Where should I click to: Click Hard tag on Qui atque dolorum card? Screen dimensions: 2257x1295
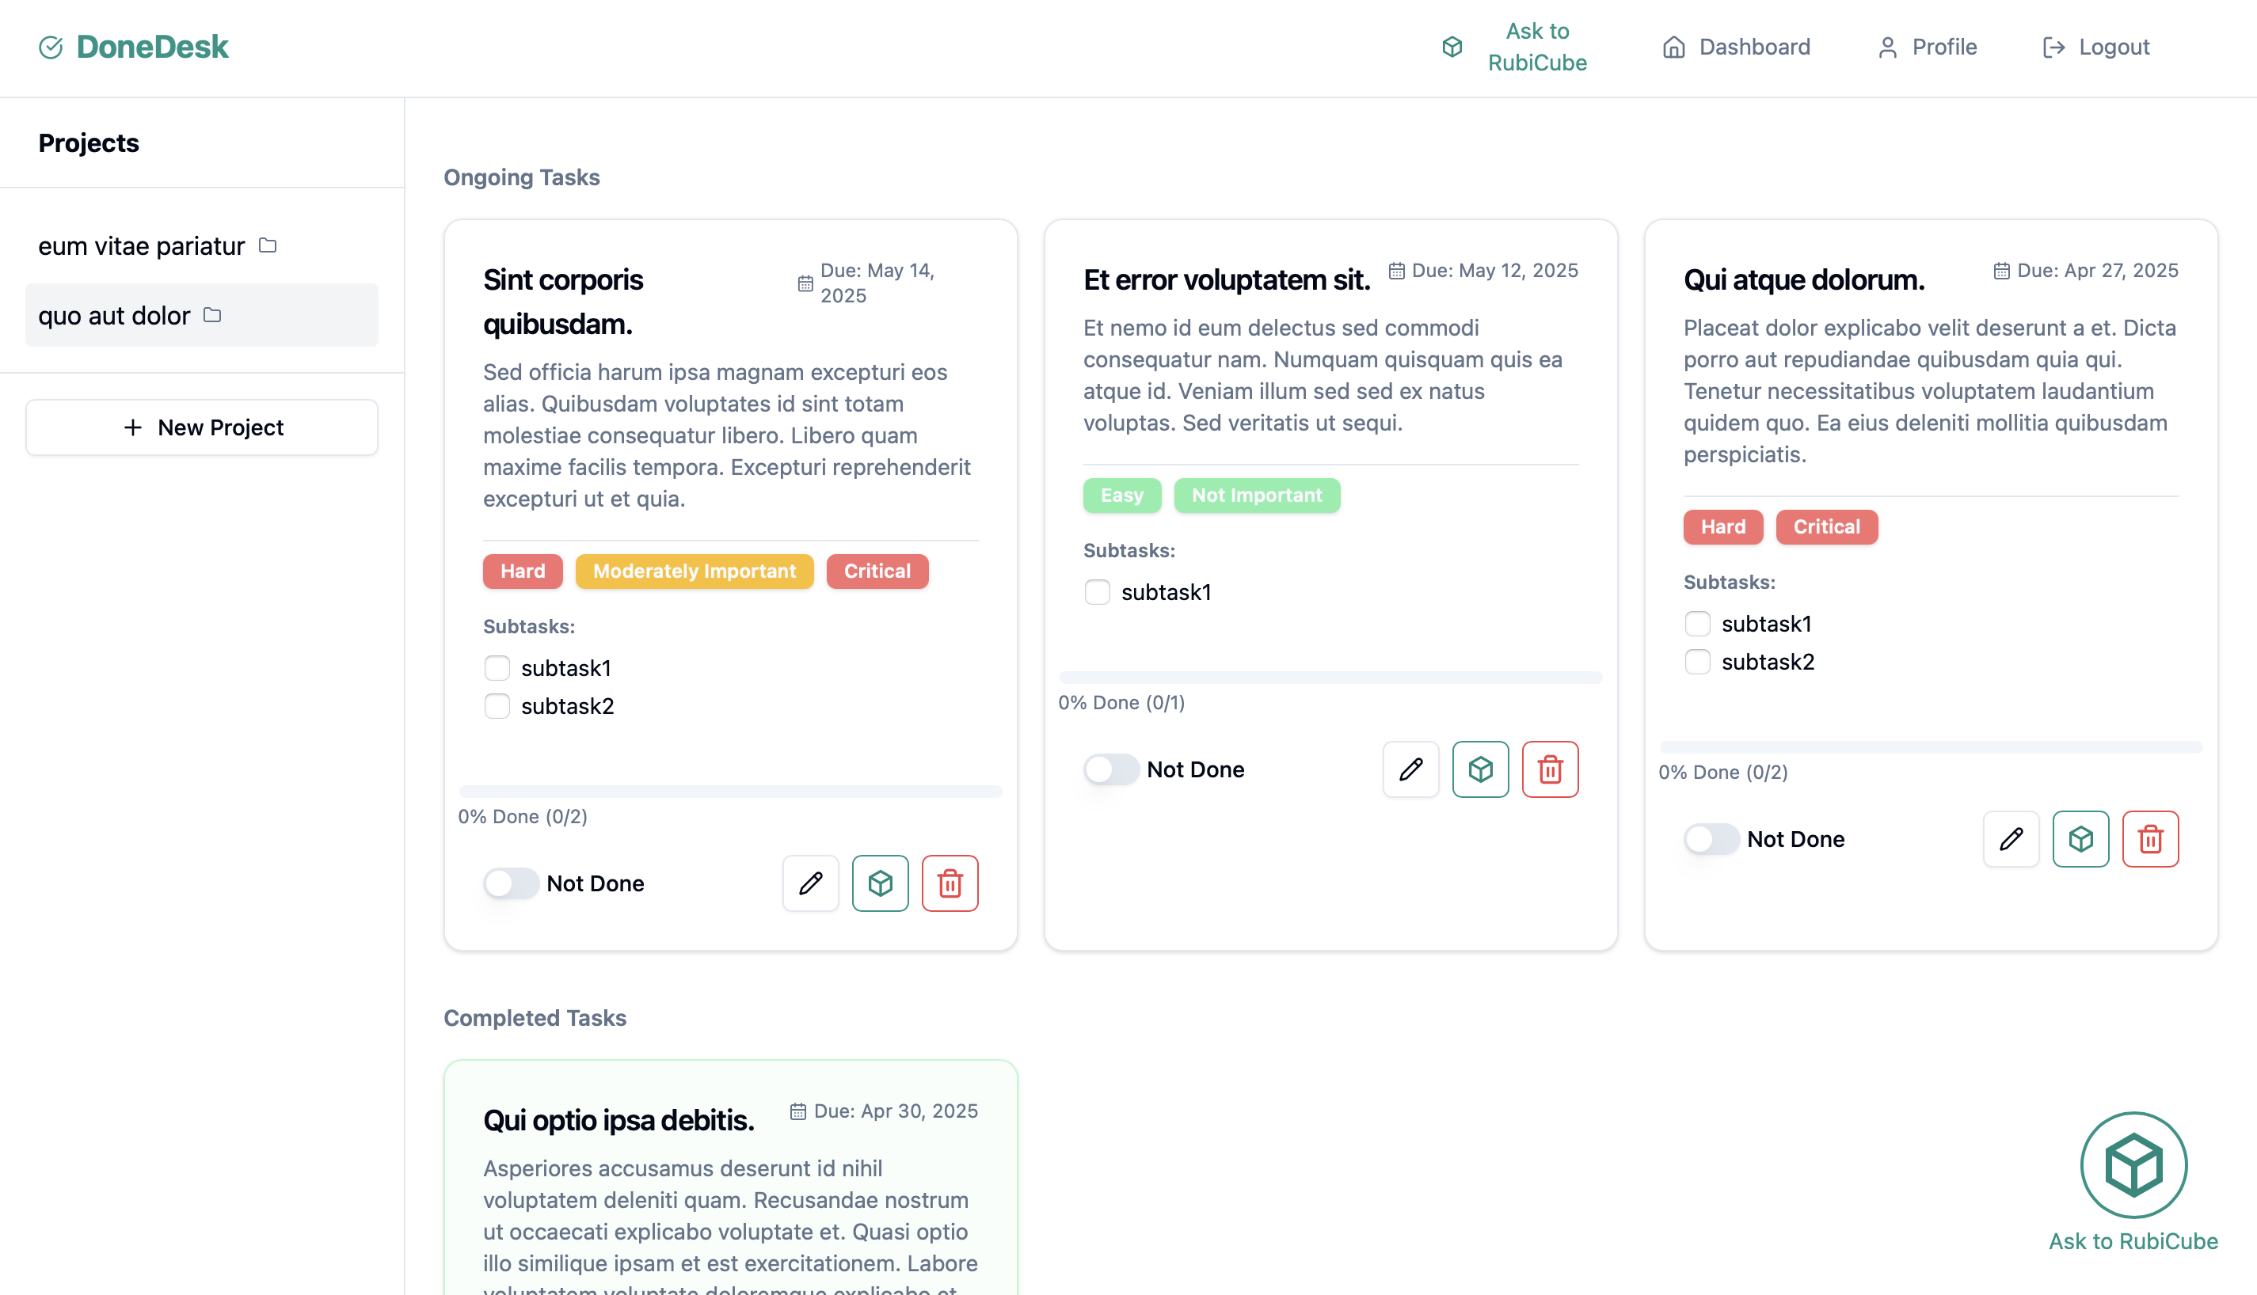click(1722, 526)
